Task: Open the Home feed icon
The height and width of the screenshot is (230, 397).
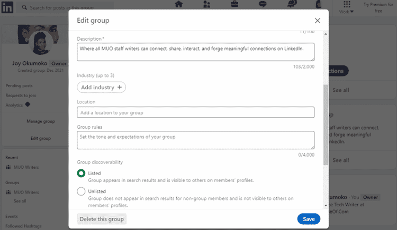Action: [x=178, y=5]
